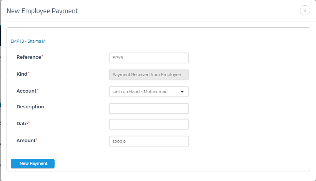The image size is (316, 181).
Task: Click the Date label
Action: click(22, 123)
